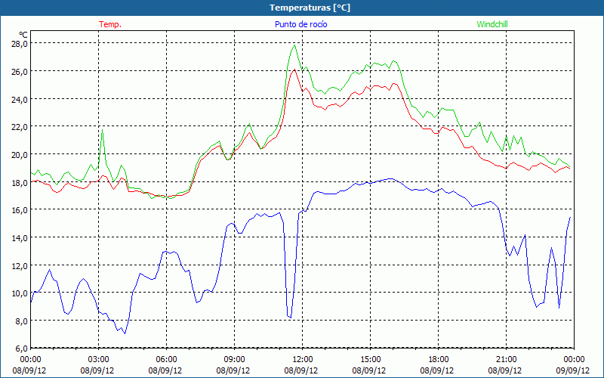Screen dimensions: 604x378
Task: Click the 24,0 y-axis value
Action: point(20,99)
